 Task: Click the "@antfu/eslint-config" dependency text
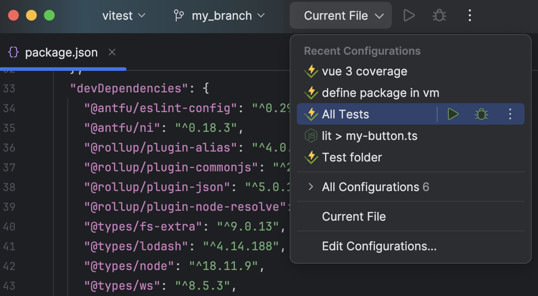point(160,108)
